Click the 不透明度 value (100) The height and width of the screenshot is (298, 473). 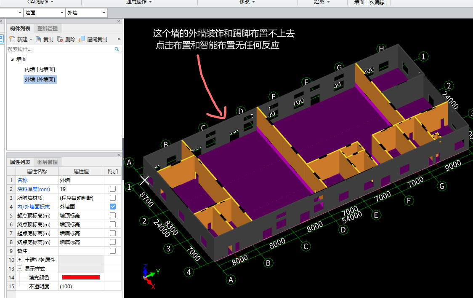tap(81, 286)
